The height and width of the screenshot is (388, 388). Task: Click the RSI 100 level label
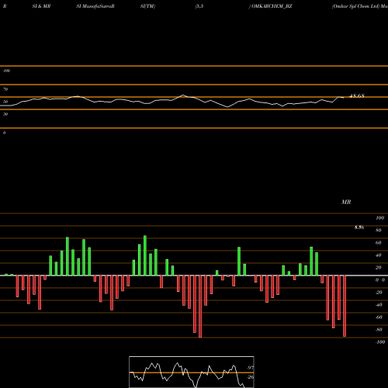click(6, 71)
